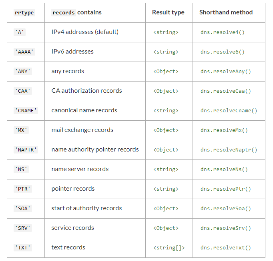Click the dns.resolveCname() link
The image size is (273, 261).
pos(229,111)
